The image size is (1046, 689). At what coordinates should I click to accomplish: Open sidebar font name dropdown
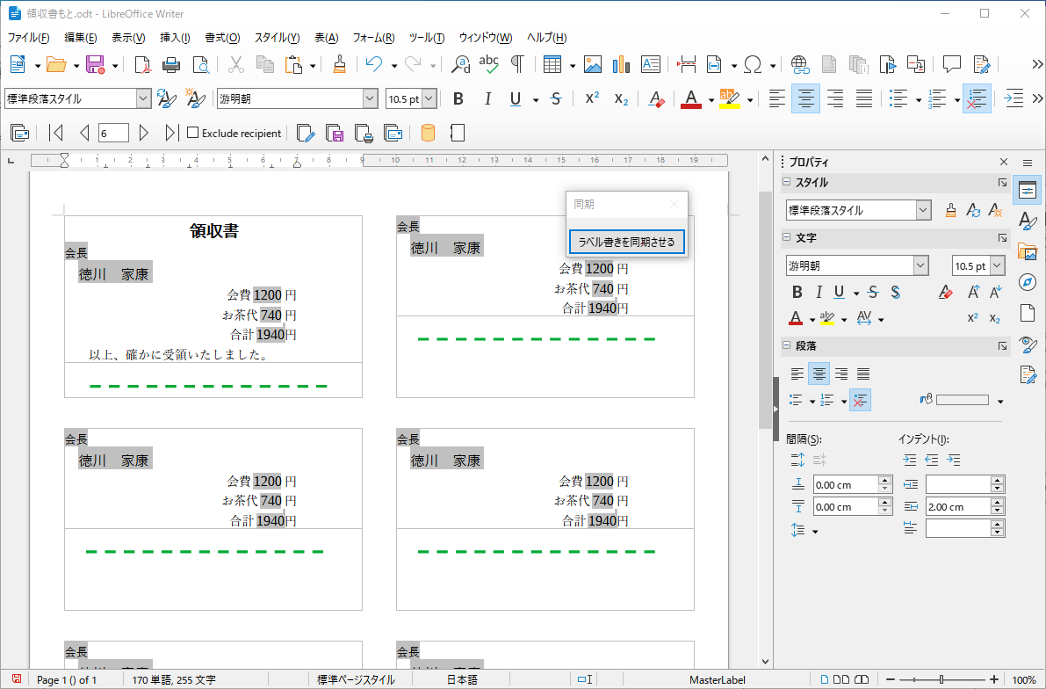pyautogui.click(x=920, y=265)
